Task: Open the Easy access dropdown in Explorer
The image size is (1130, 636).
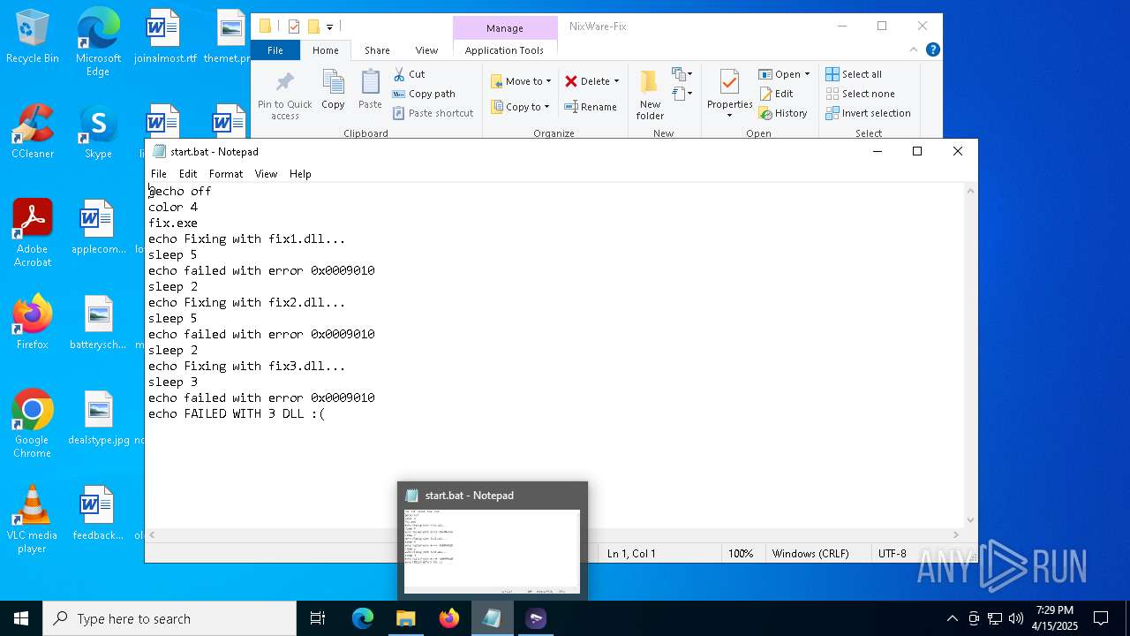Action: point(682,93)
